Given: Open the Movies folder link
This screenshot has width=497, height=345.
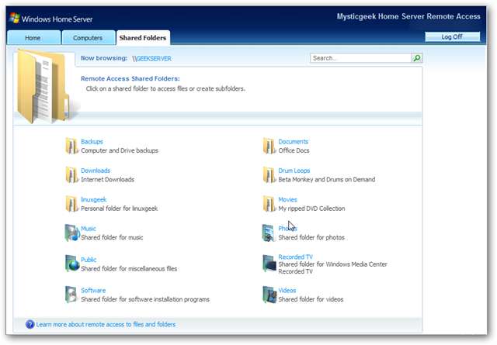Looking at the screenshot, I should [287, 199].
